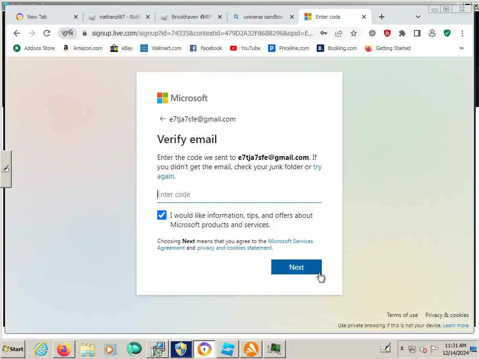Close the universe sandbox tab

(x=292, y=17)
